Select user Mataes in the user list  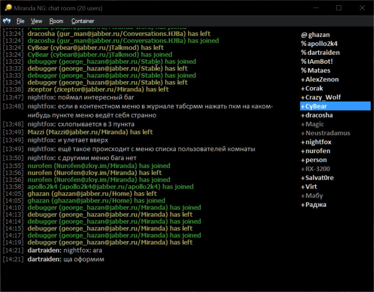(x=316, y=71)
